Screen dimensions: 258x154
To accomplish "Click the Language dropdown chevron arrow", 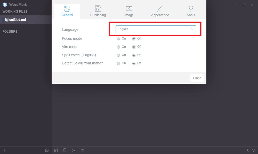I will click(192, 29).
